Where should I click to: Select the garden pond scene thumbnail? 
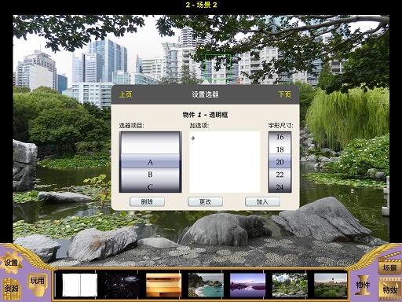point(290,285)
